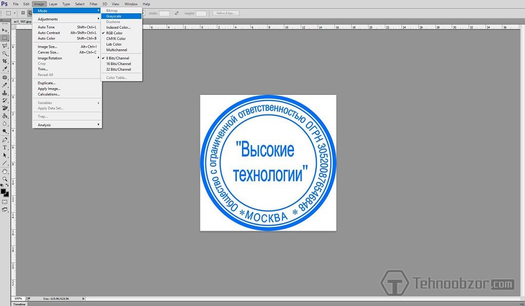Viewport: 525px width, 306px height.
Task: Open status bar document info arrow
Action: click(x=84, y=299)
